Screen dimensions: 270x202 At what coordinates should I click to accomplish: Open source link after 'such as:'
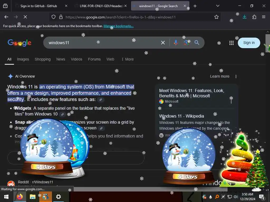[x=101, y=100]
